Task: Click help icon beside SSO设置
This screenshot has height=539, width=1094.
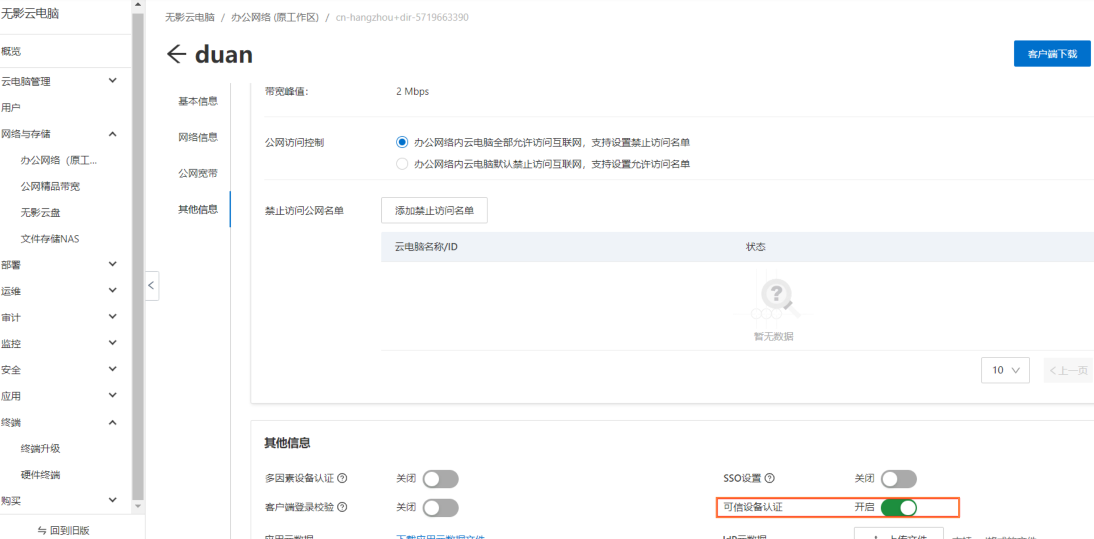Action: pos(770,478)
